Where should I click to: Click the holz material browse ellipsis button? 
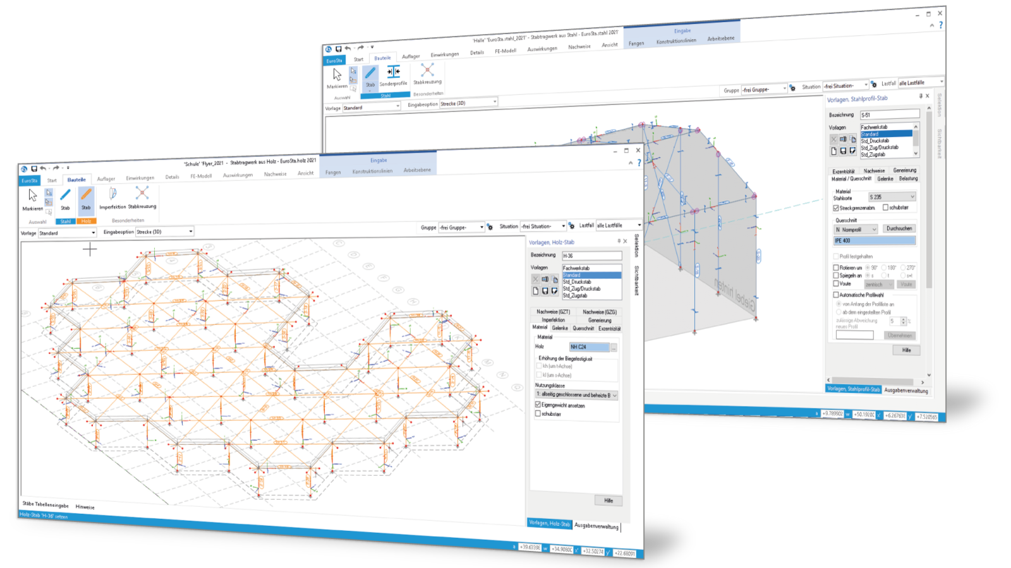[614, 348]
